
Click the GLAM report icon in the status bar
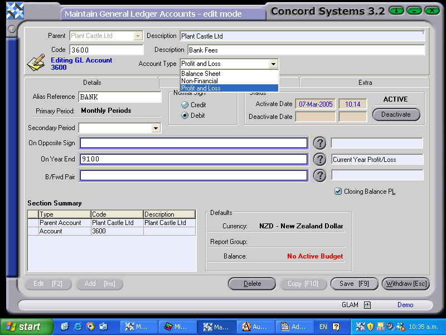pos(367,305)
